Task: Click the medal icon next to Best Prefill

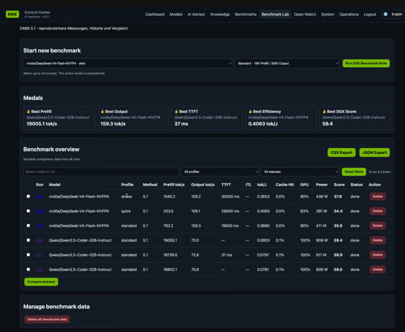Action: (x=28, y=111)
